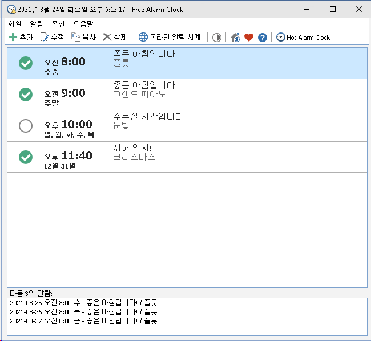Image resolution: width=371 pixels, height=341 pixels.
Task: Open help with the blue question icon
Action: click(263, 38)
